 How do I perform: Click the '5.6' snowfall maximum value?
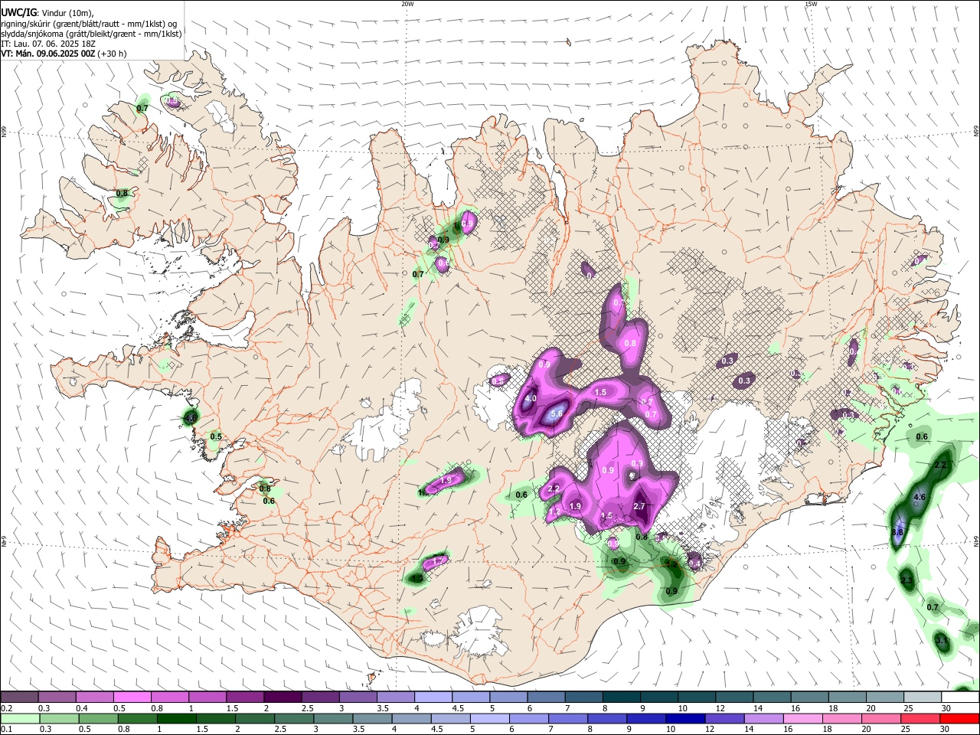(557, 413)
